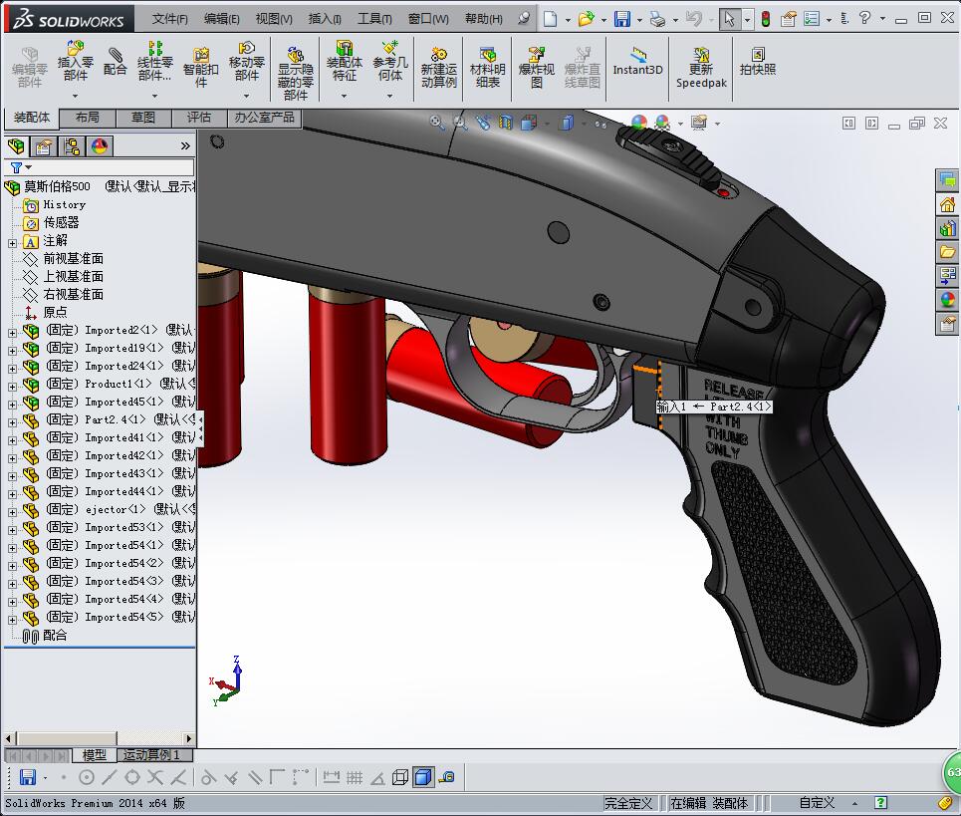The width and height of the screenshot is (961, 816).
Task: Select the 前视基准面 front plane
Action: tap(73, 259)
